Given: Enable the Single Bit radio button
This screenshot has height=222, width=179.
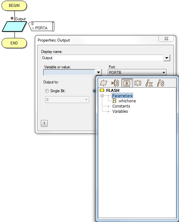Looking at the screenshot, I should [x=47, y=91].
